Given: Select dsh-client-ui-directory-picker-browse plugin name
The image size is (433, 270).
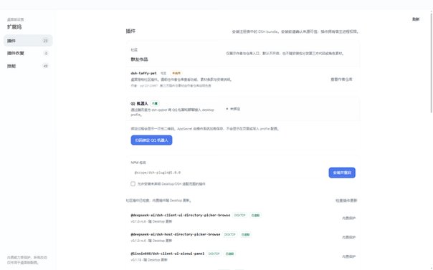Looking at the screenshot, I should (181, 215).
